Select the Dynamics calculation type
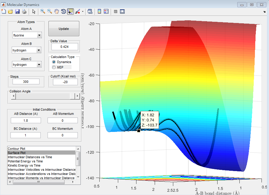The width and height of the screenshot is (269, 195). [54, 62]
